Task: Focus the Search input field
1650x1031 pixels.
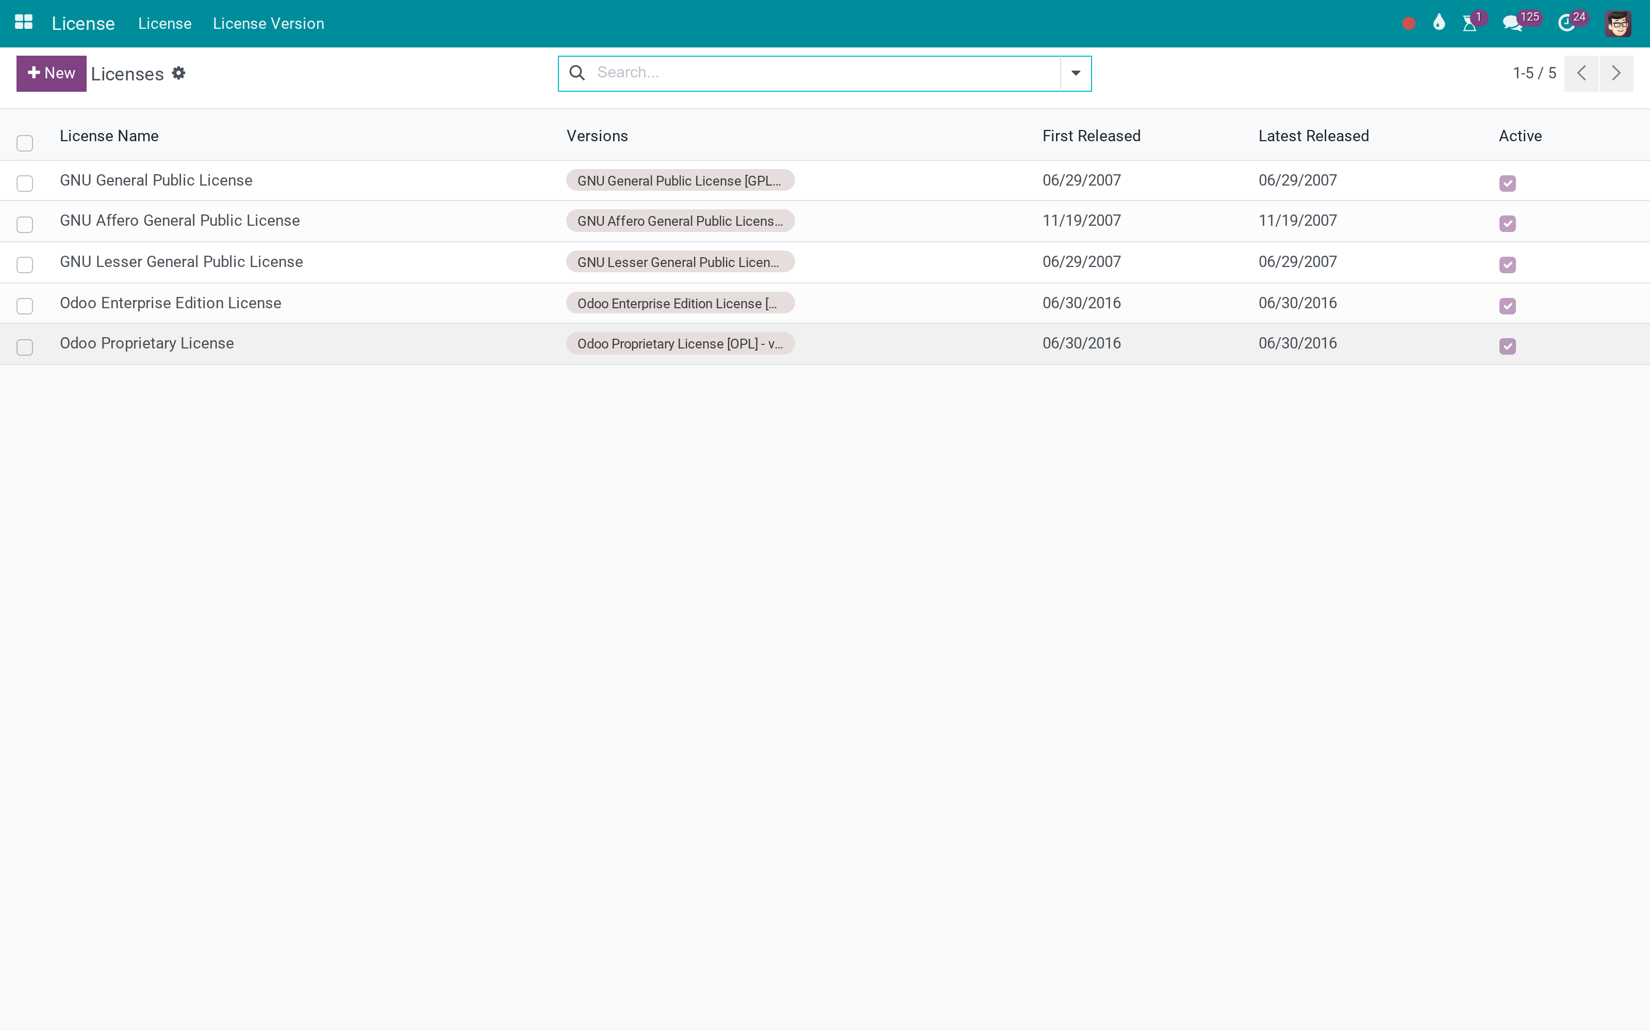Action: click(825, 73)
